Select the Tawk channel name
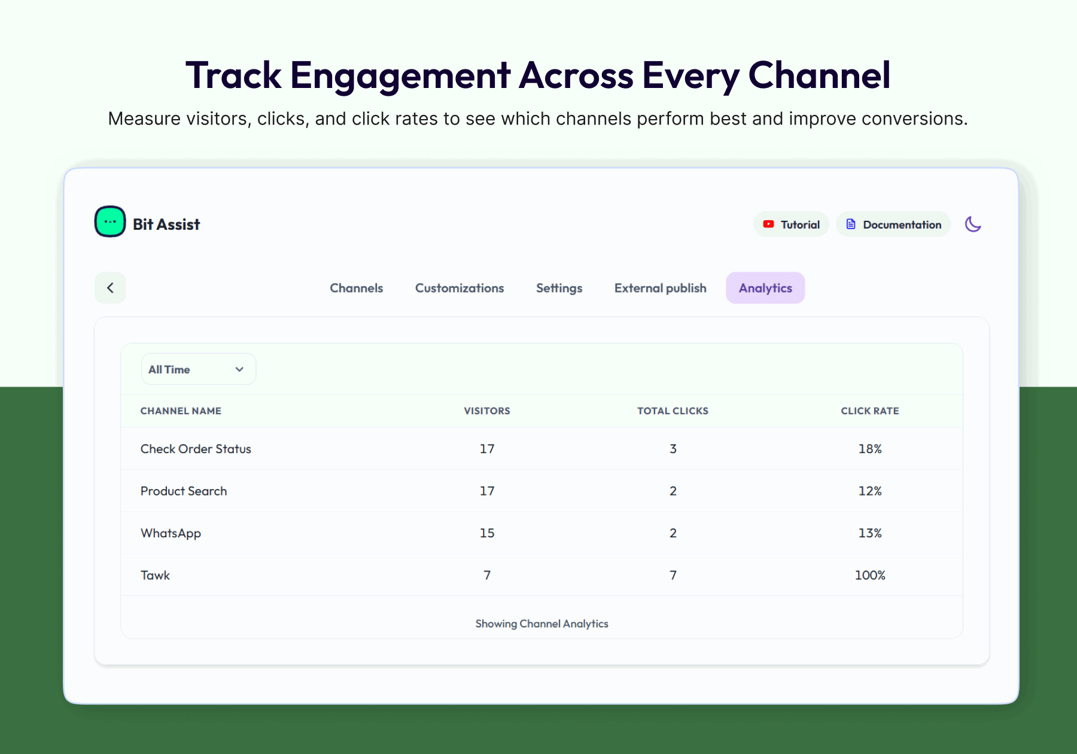This screenshot has width=1077, height=754. (x=155, y=575)
